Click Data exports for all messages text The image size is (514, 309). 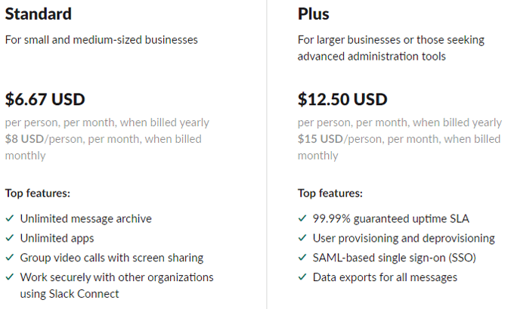(x=385, y=278)
